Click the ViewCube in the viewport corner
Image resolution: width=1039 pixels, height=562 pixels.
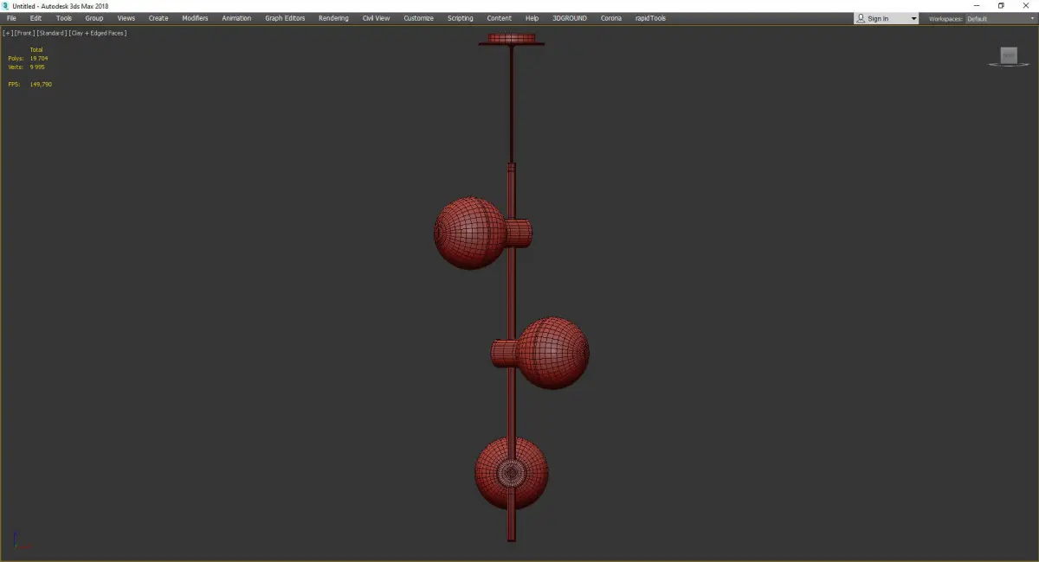(x=1009, y=56)
